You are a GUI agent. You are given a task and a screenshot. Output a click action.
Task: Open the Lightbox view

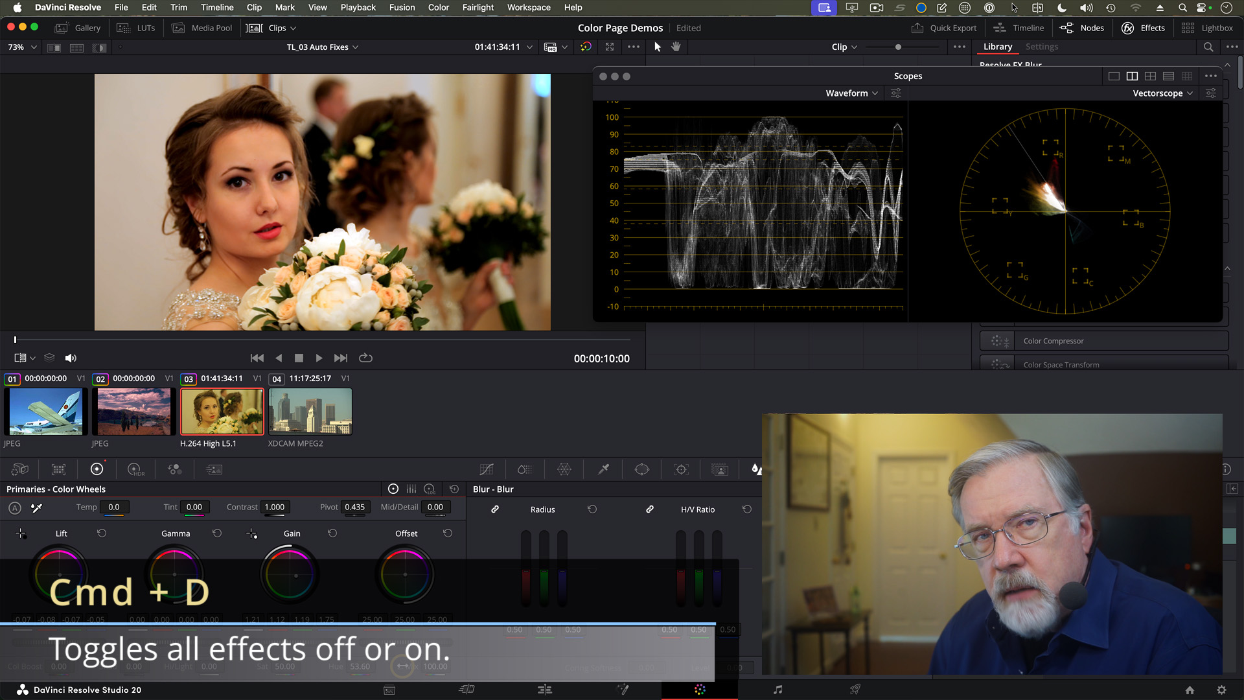click(x=1207, y=28)
